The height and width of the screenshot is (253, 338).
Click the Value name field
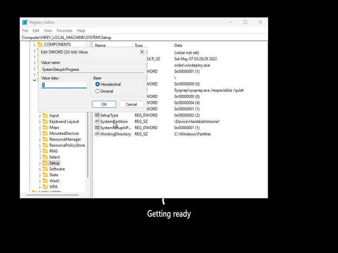coord(92,70)
